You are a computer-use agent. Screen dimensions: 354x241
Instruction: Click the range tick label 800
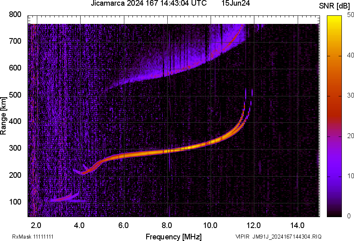15,15
